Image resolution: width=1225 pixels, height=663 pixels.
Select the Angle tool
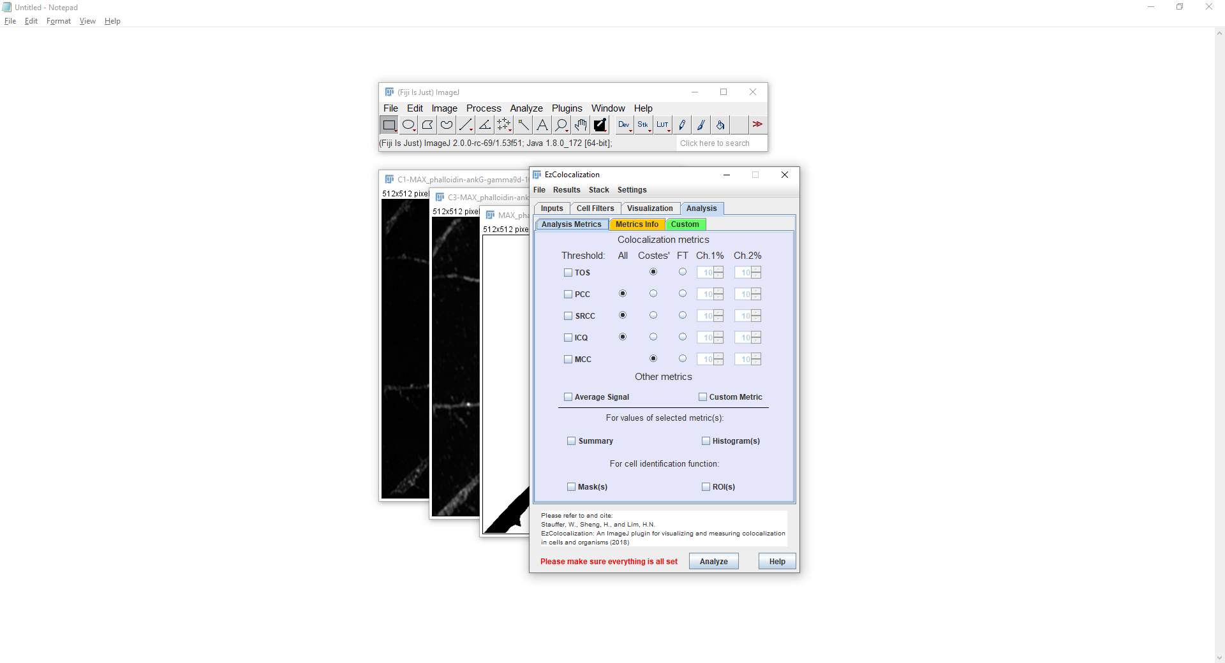click(x=485, y=125)
